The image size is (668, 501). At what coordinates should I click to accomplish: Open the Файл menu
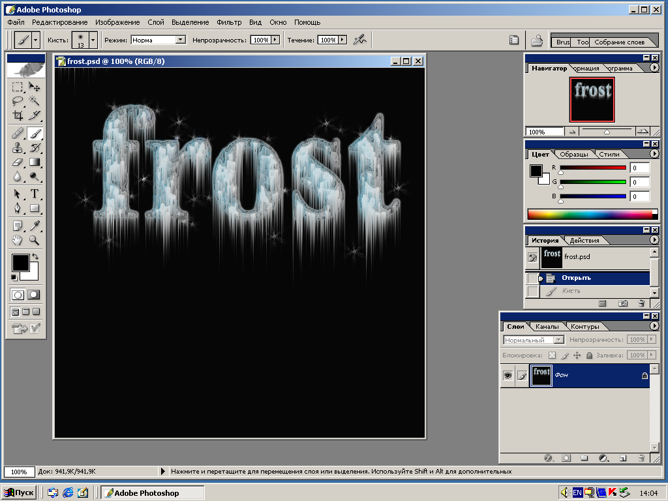[16, 22]
